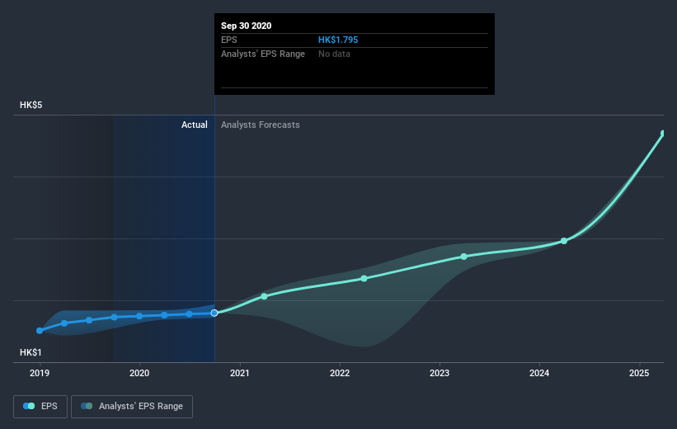This screenshot has height=429, width=677.
Task: Click the Actual section label
Action: (195, 125)
